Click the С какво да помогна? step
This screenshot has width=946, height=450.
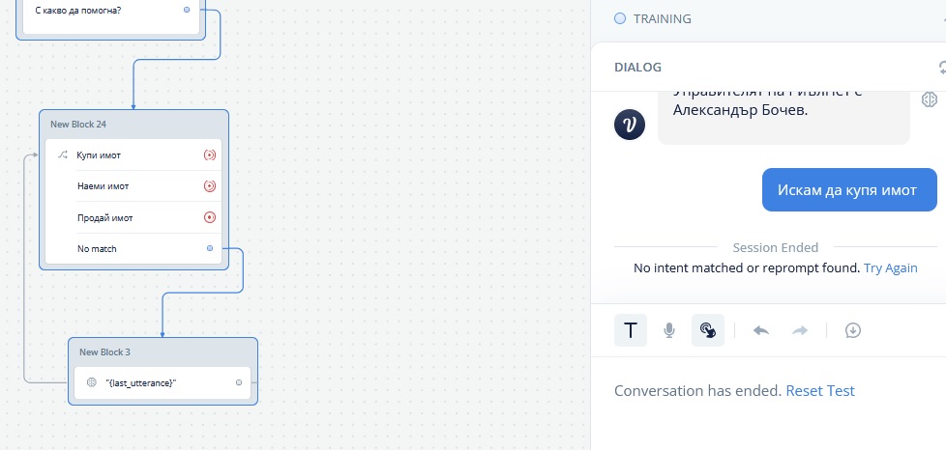point(111,11)
